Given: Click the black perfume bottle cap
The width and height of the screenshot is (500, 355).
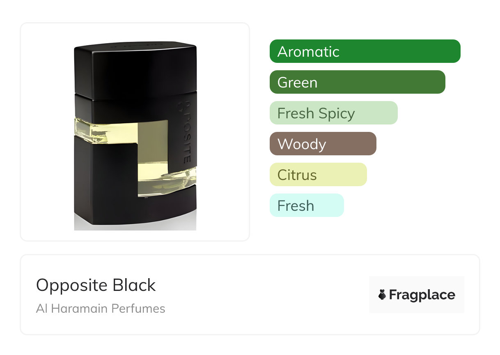Looking at the screenshot, I should 135,70.
